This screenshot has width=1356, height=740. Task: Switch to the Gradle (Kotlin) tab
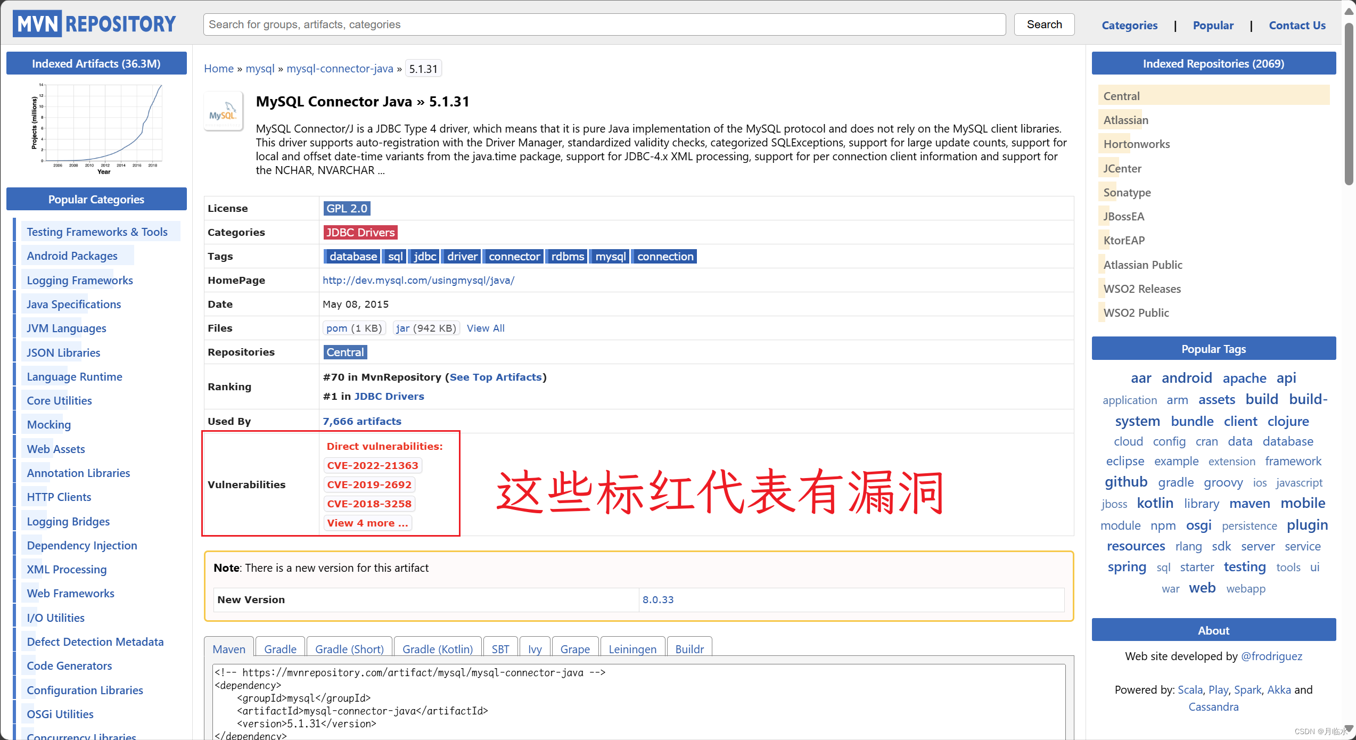click(x=437, y=649)
